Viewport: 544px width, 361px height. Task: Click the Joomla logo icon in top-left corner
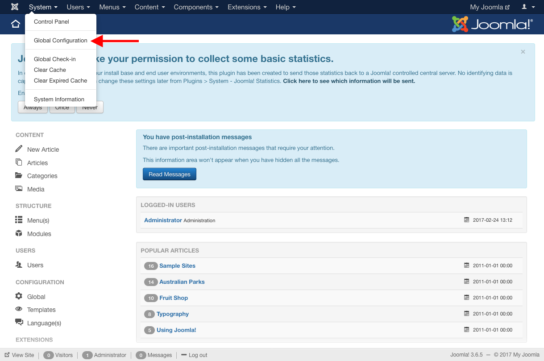pyautogui.click(x=15, y=7)
